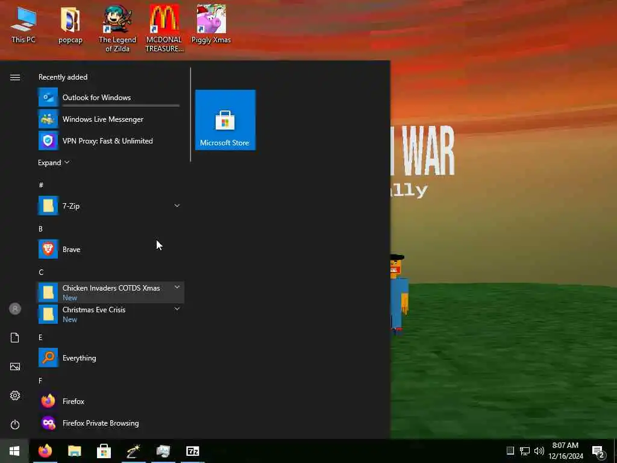Open the wand app on taskbar
617x463 pixels.
[x=133, y=451]
